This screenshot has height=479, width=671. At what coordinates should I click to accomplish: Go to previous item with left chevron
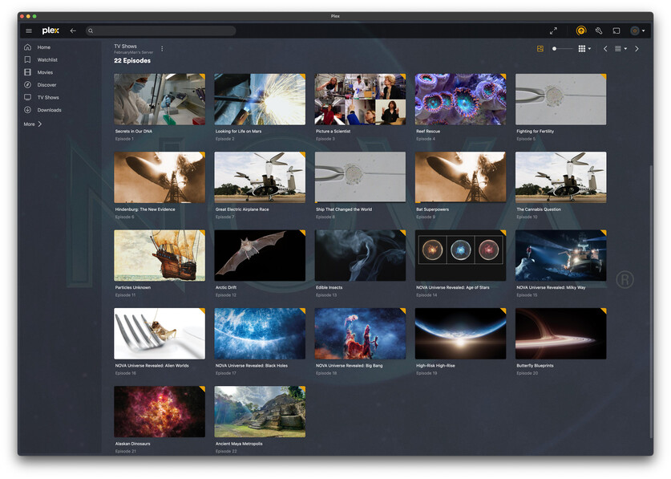tap(605, 49)
